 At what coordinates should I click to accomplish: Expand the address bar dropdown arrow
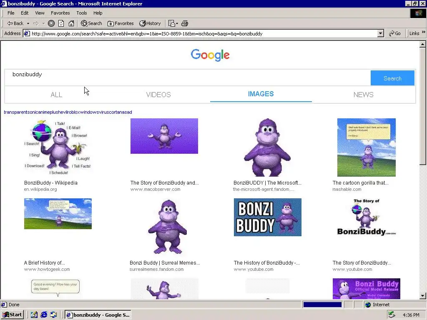tap(381, 33)
